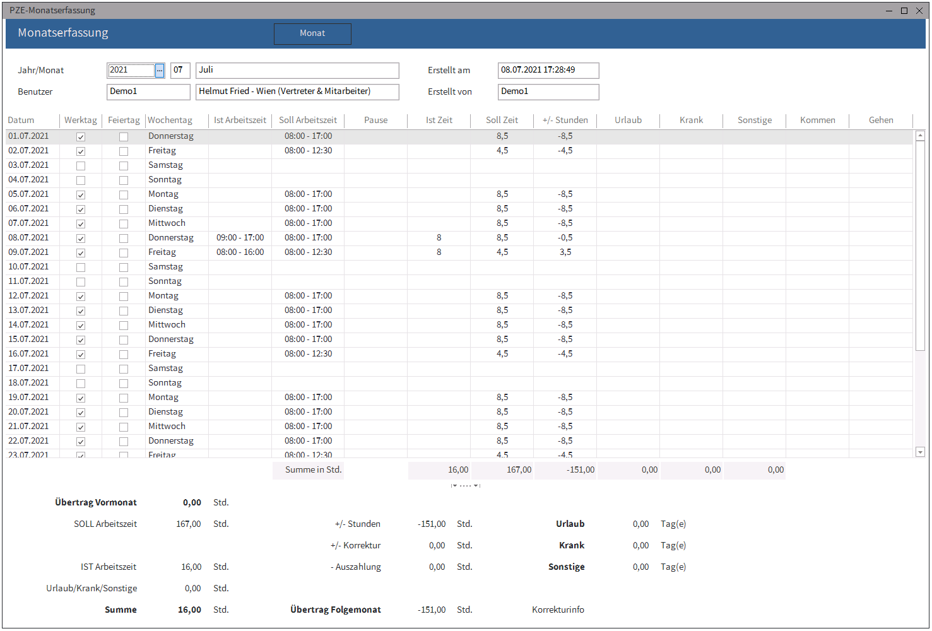The width and height of the screenshot is (932, 631).
Task: Select Ist Arbeitszeit cell 08:00 - 16:00
Action: click(x=240, y=252)
